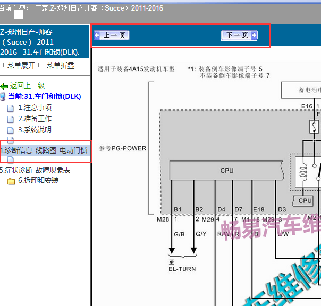
Task: Click terminal label B1 in diagram
Action: pyautogui.click(x=178, y=209)
